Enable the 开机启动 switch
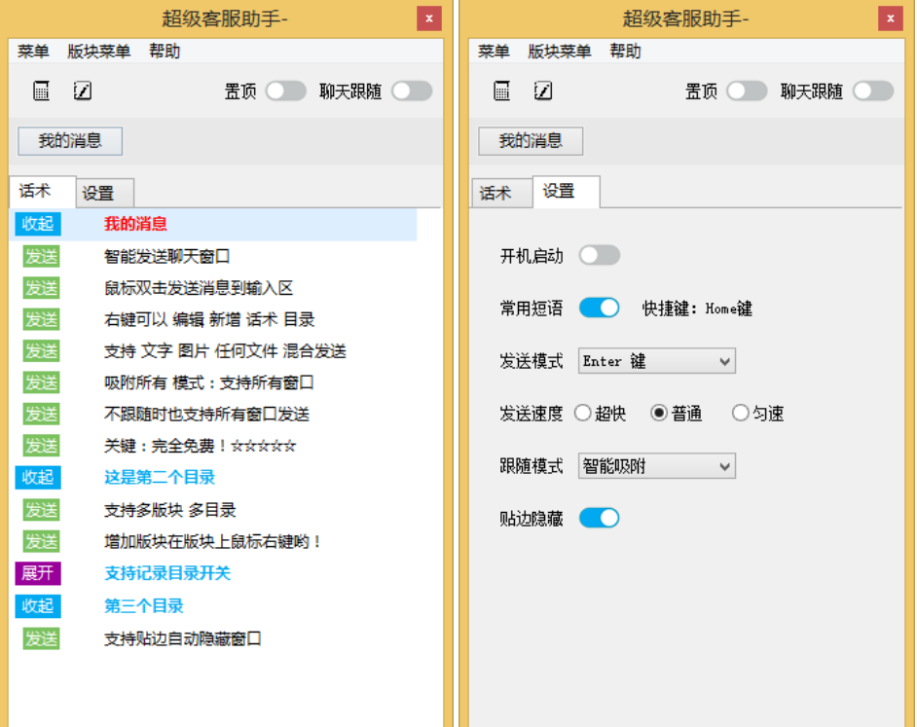Image resolution: width=917 pixels, height=727 pixels. [x=599, y=256]
